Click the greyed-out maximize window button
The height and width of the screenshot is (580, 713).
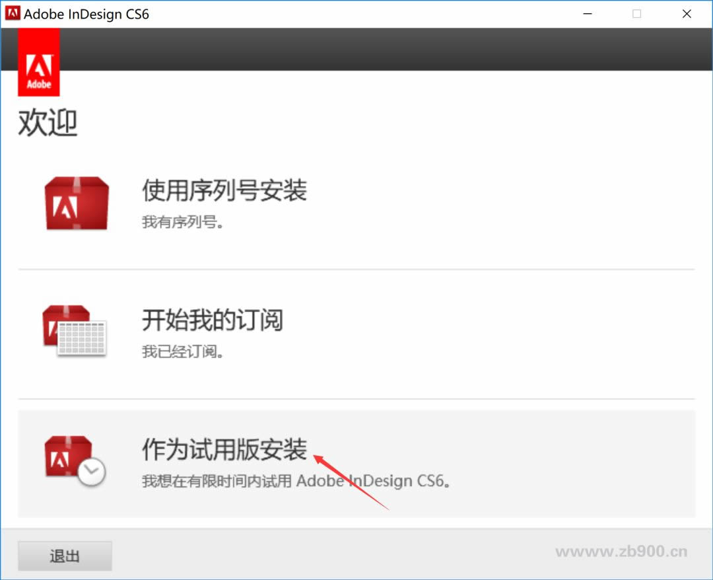tap(636, 13)
